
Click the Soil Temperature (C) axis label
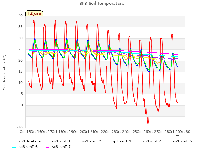click(x=4, y=72)
